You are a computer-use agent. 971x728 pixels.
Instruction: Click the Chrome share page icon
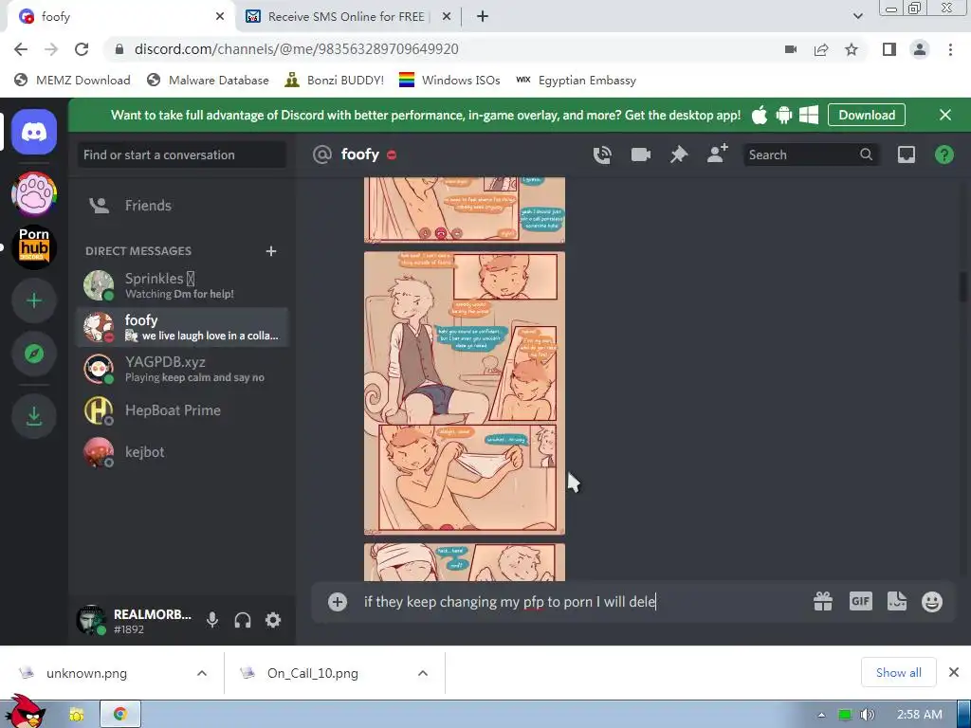(821, 49)
